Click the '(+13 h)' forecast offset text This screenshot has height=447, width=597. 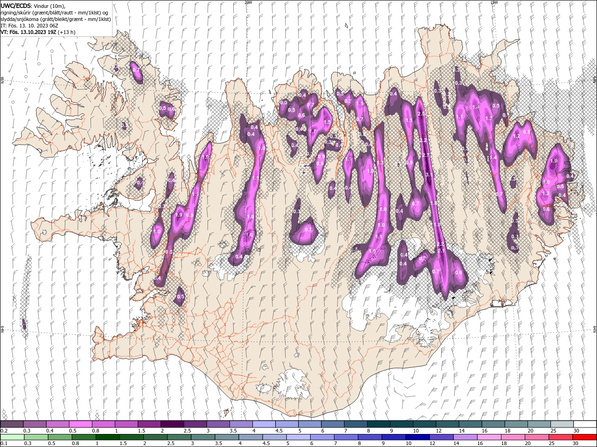coord(67,32)
